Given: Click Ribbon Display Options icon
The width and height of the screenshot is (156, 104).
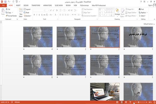Looking at the screenshot, I should click(x=144, y=2).
